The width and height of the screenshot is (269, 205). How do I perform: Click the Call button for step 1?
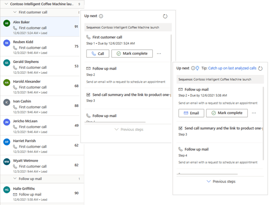pos(97,54)
